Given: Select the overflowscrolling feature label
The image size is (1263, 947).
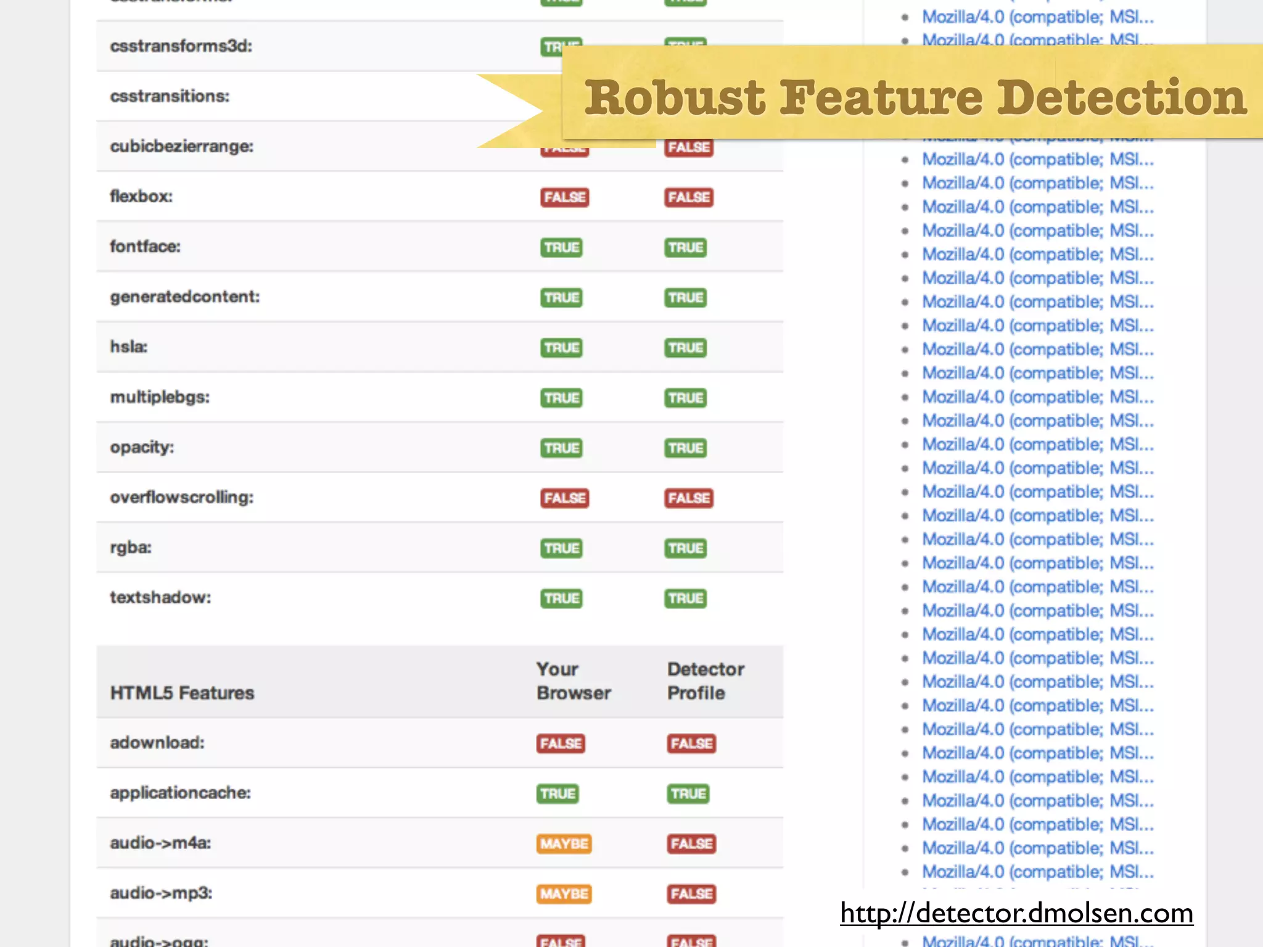Looking at the screenshot, I should coord(182,498).
